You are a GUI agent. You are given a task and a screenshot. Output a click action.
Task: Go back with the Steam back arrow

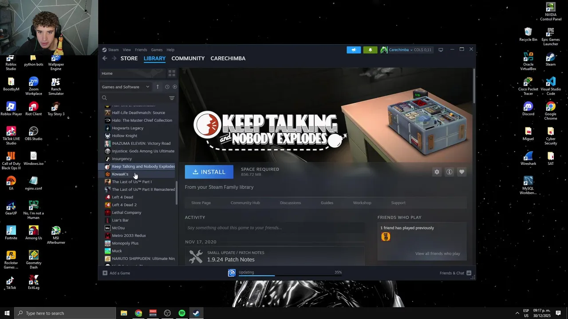click(x=105, y=58)
